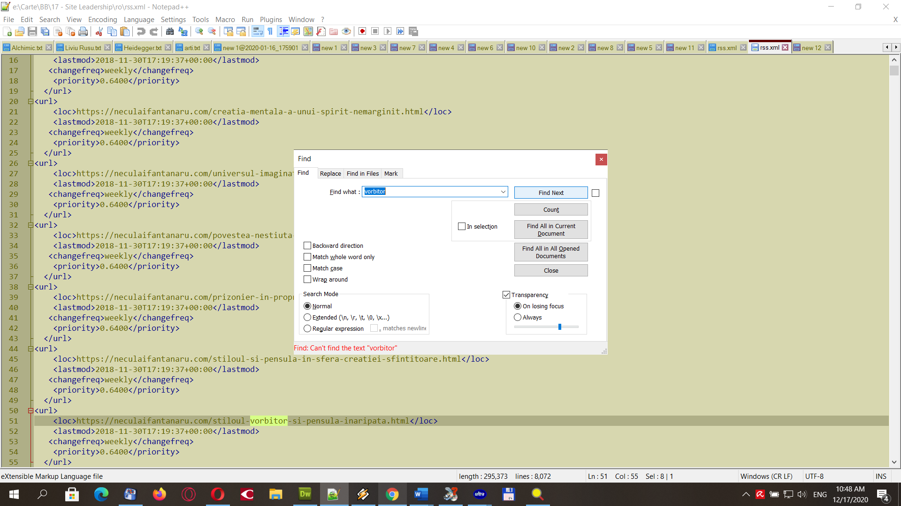The height and width of the screenshot is (506, 901).
Task: Click the Save toolbar icon
Action: [32, 31]
